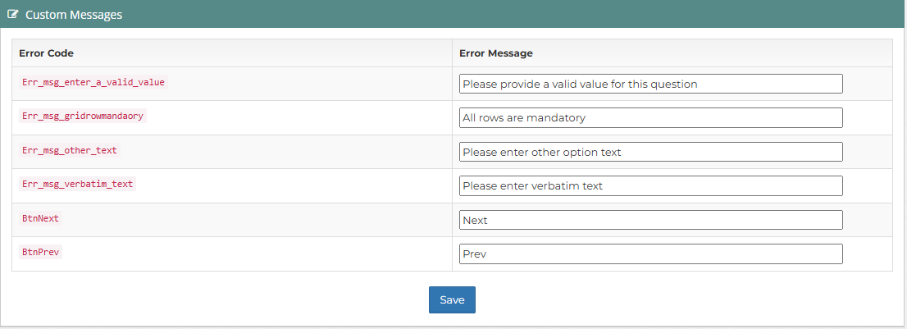
Task: Edit the 'Please enter other option text' field
Action: click(651, 152)
